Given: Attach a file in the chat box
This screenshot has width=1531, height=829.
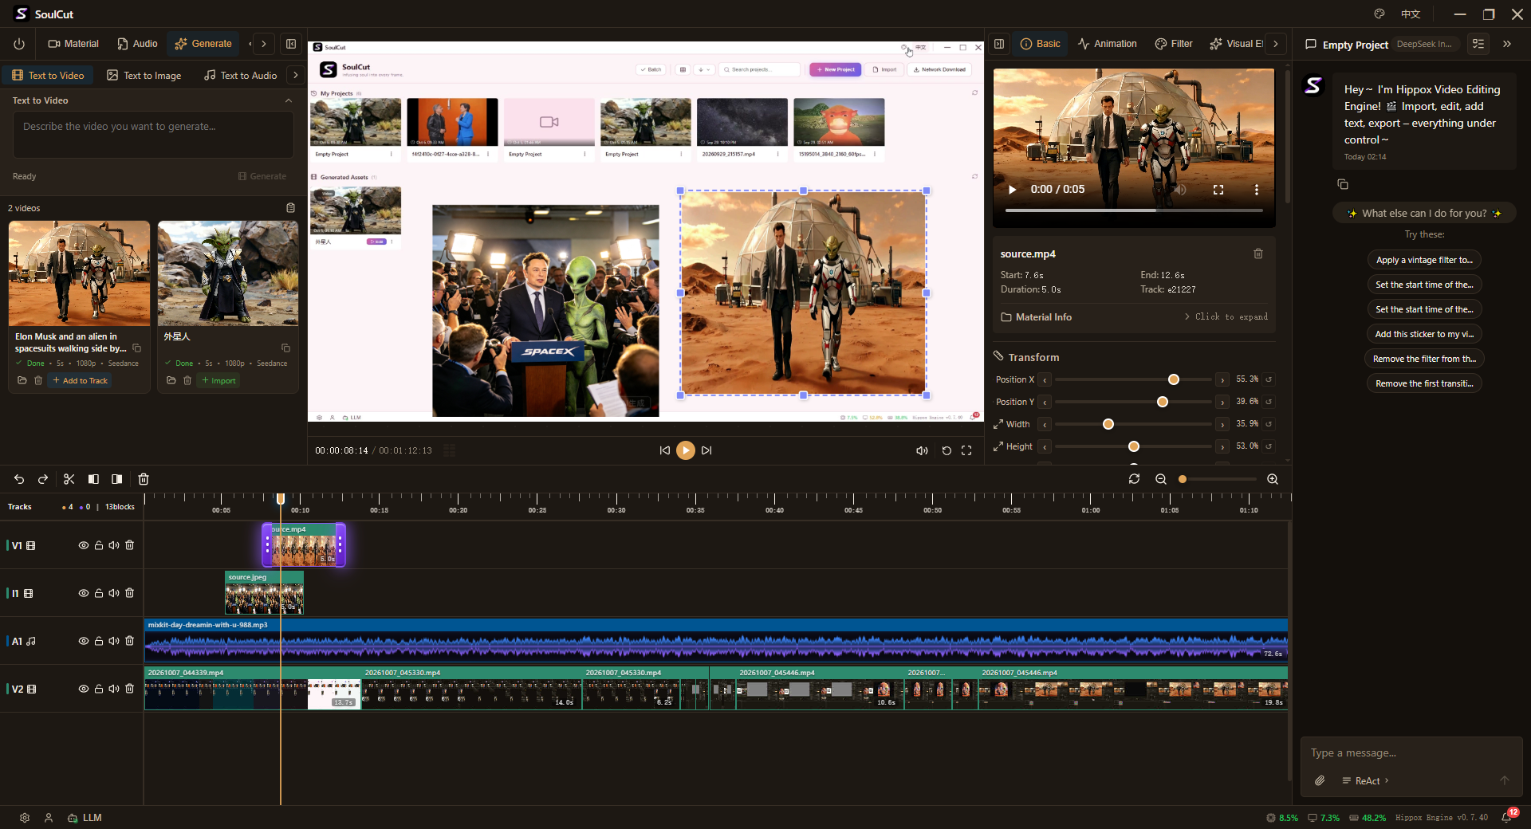Looking at the screenshot, I should pyautogui.click(x=1320, y=780).
